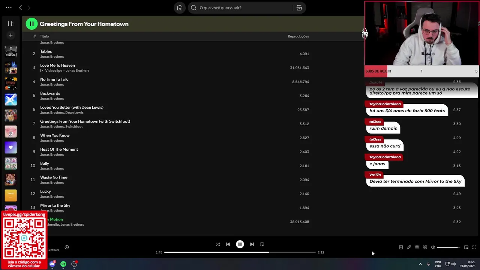Open system volume in the tray

tap(453, 264)
